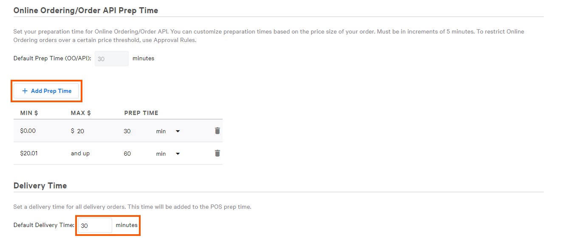The width and height of the screenshot is (568, 241).
Task: Click the MIN $ column header
Action: (29, 113)
